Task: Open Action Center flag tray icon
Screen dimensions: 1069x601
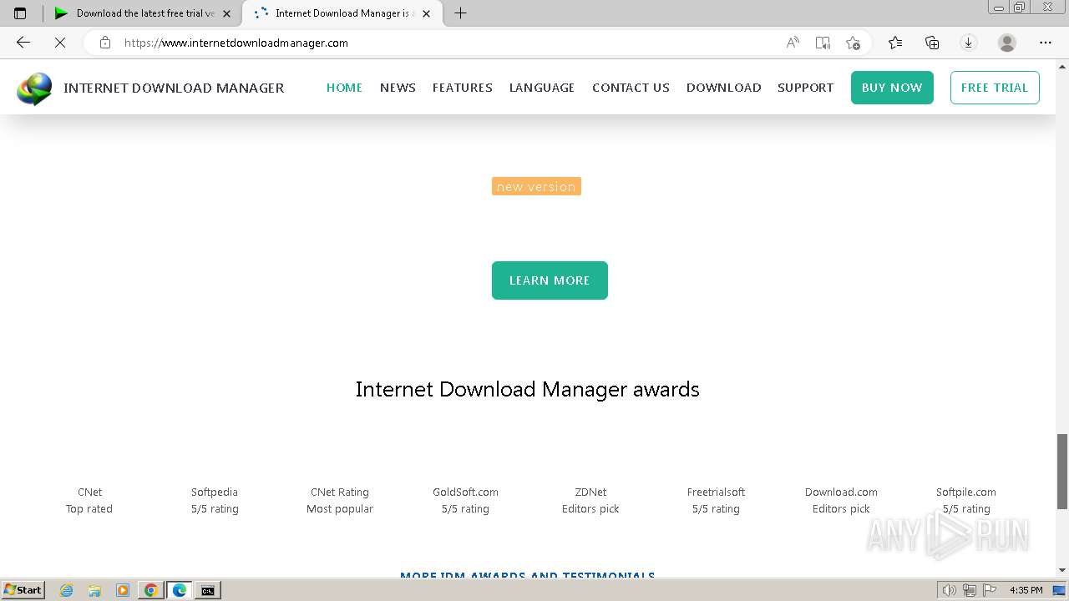Action: (x=989, y=590)
